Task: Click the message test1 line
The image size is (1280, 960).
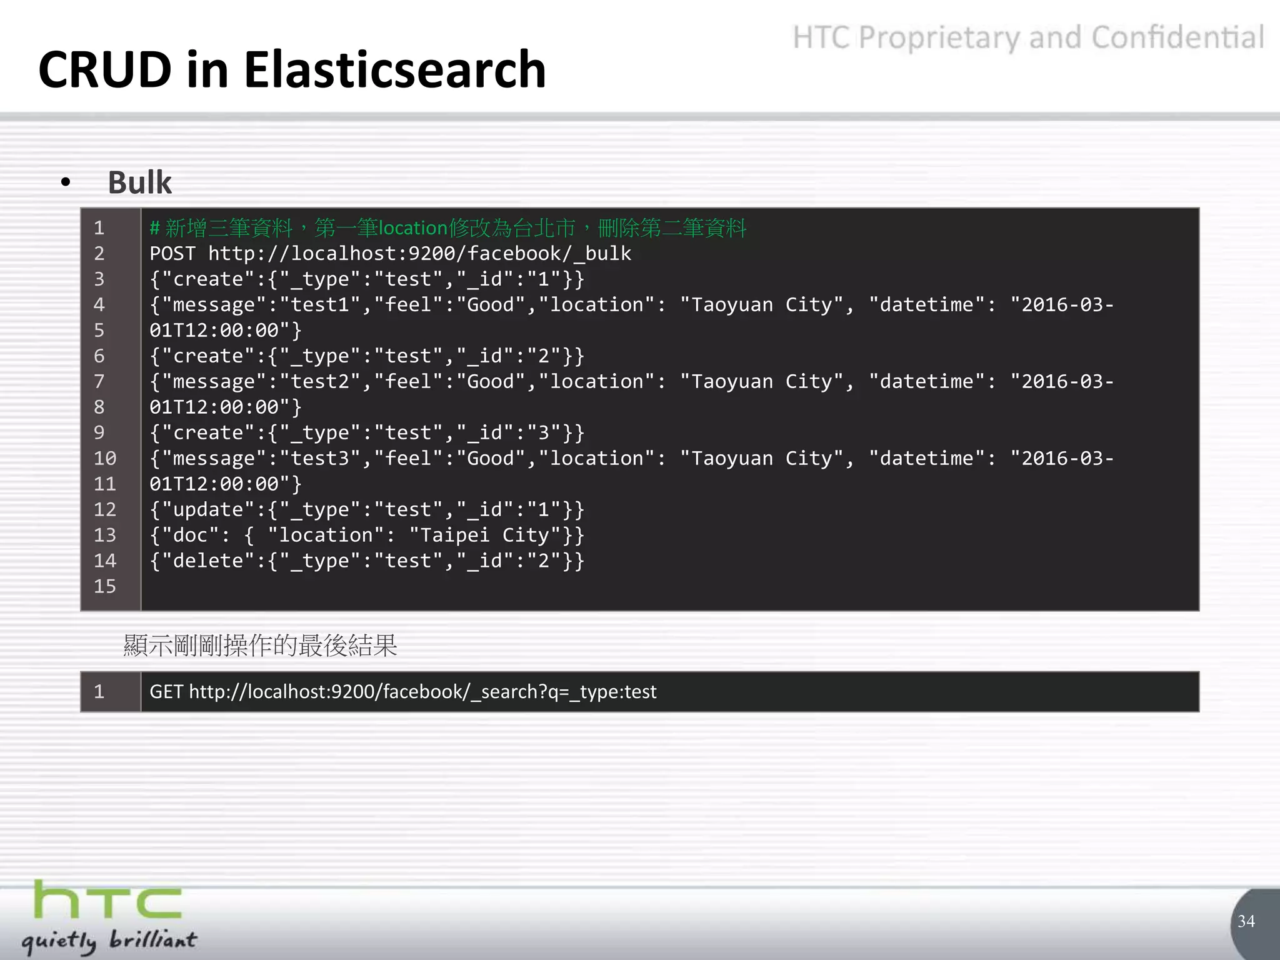Action: pyautogui.click(x=631, y=305)
